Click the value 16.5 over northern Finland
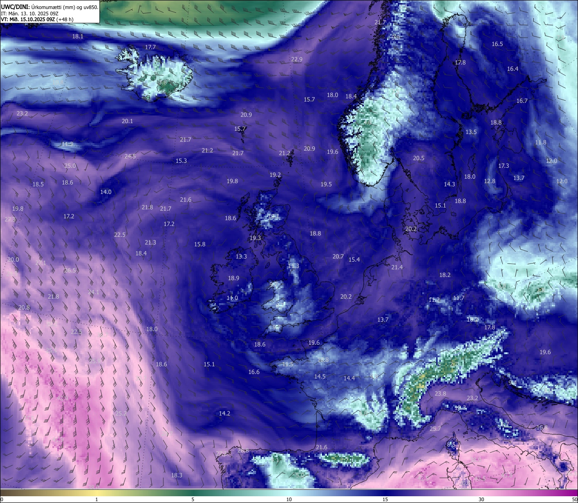Viewport: 578px width, 503px height. (497, 44)
